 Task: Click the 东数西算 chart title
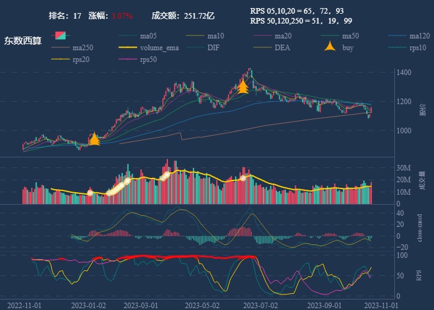pyautogui.click(x=24, y=42)
